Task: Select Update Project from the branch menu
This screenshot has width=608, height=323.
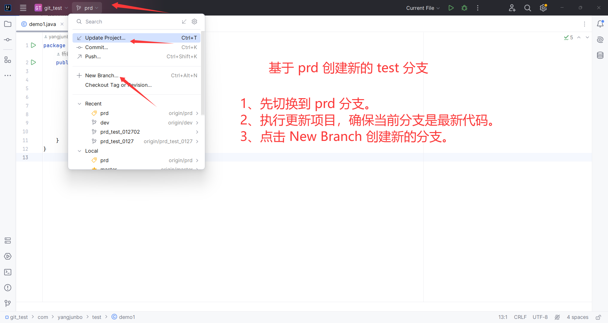Action: [104, 38]
